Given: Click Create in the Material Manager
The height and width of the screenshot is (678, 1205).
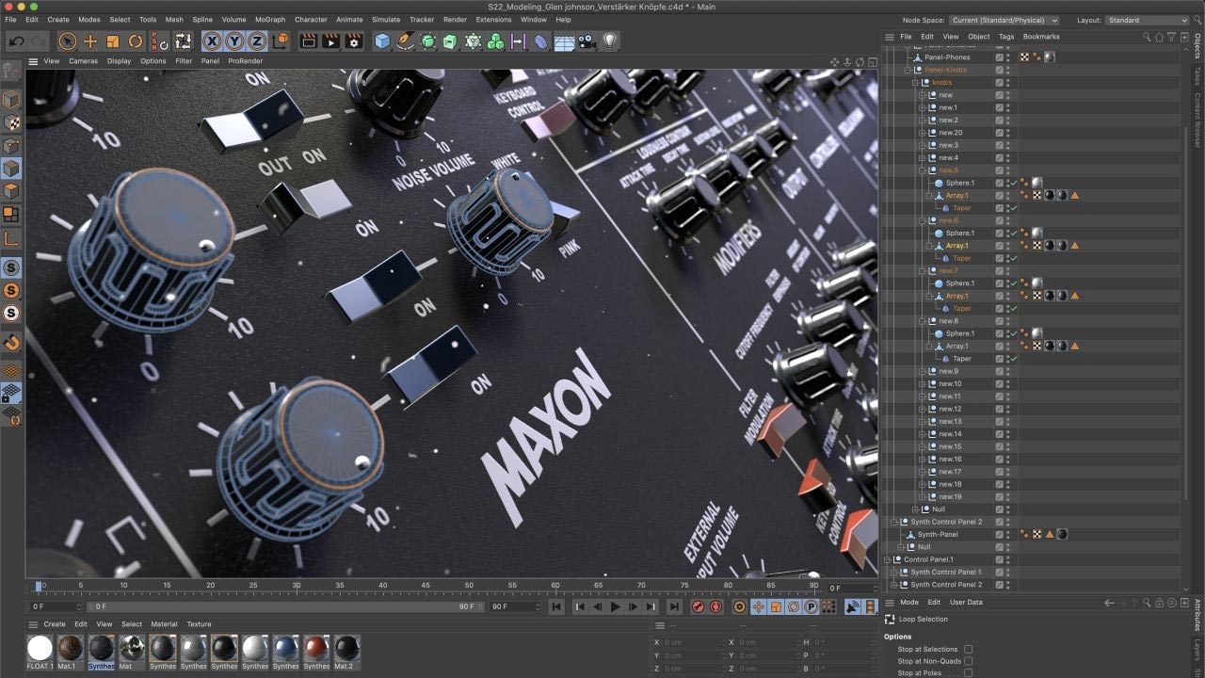Looking at the screenshot, I should click(x=55, y=623).
